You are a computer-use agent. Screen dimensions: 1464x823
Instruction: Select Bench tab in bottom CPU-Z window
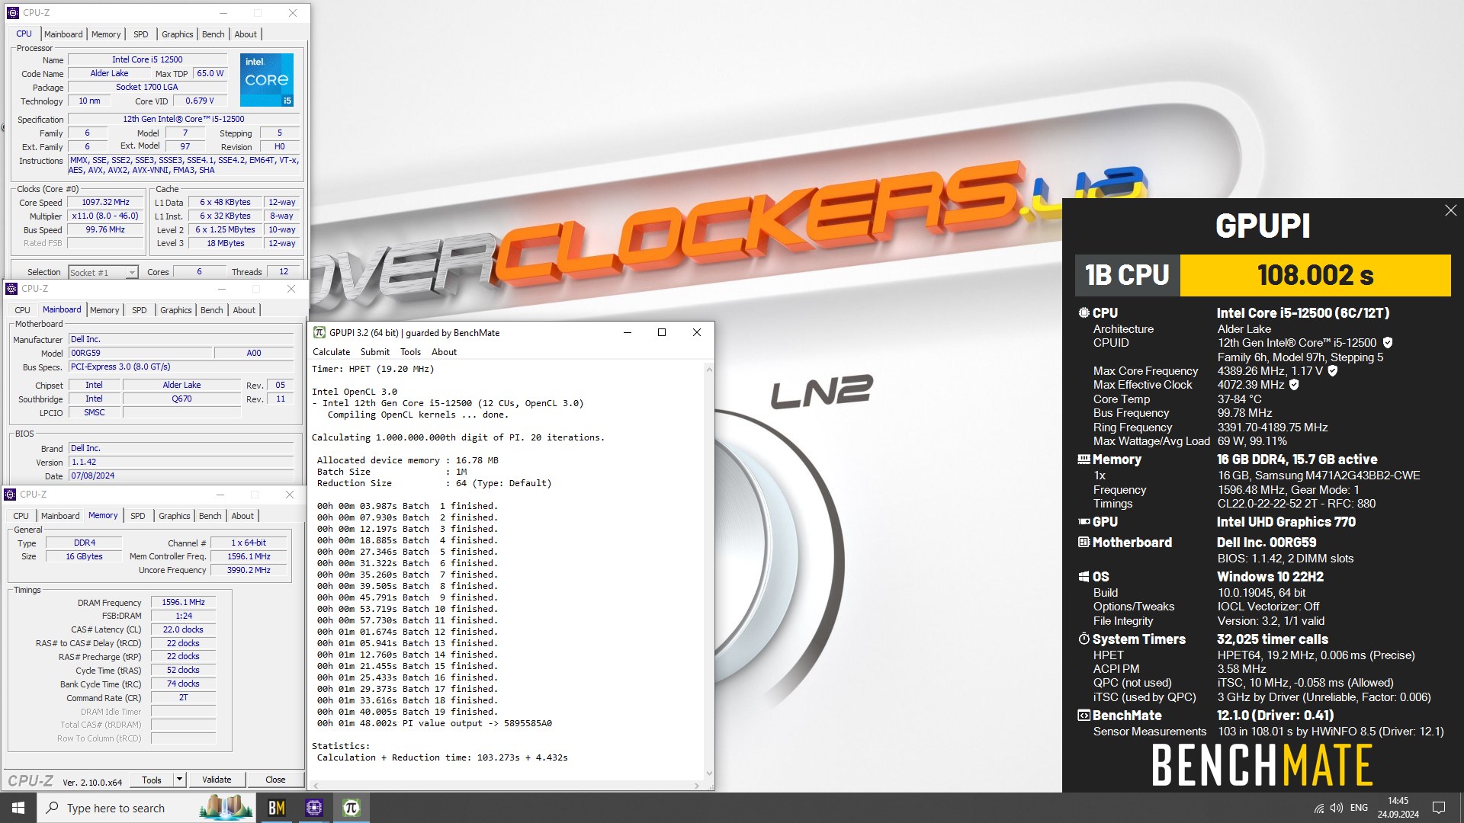pos(210,516)
